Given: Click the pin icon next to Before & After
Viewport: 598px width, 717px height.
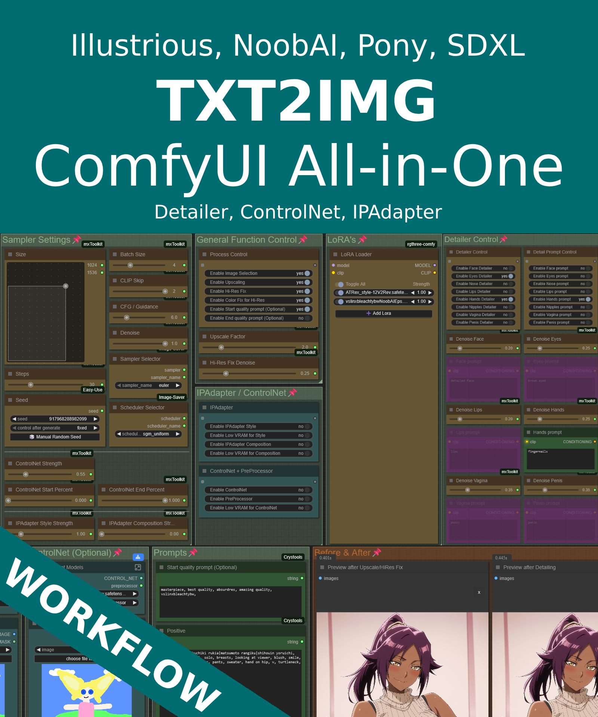Looking at the screenshot, I should point(377,552).
